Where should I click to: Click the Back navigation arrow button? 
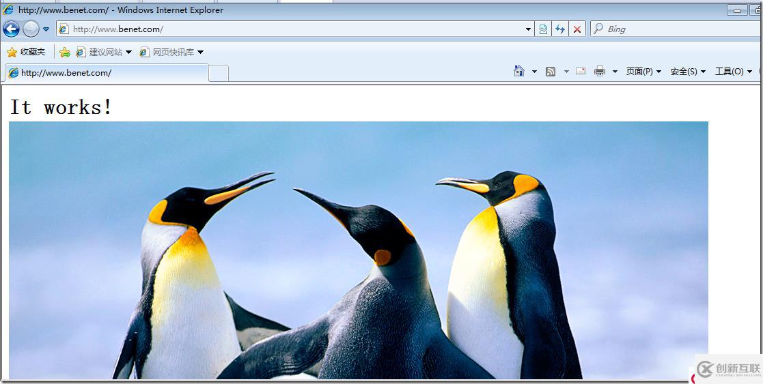click(11, 29)
